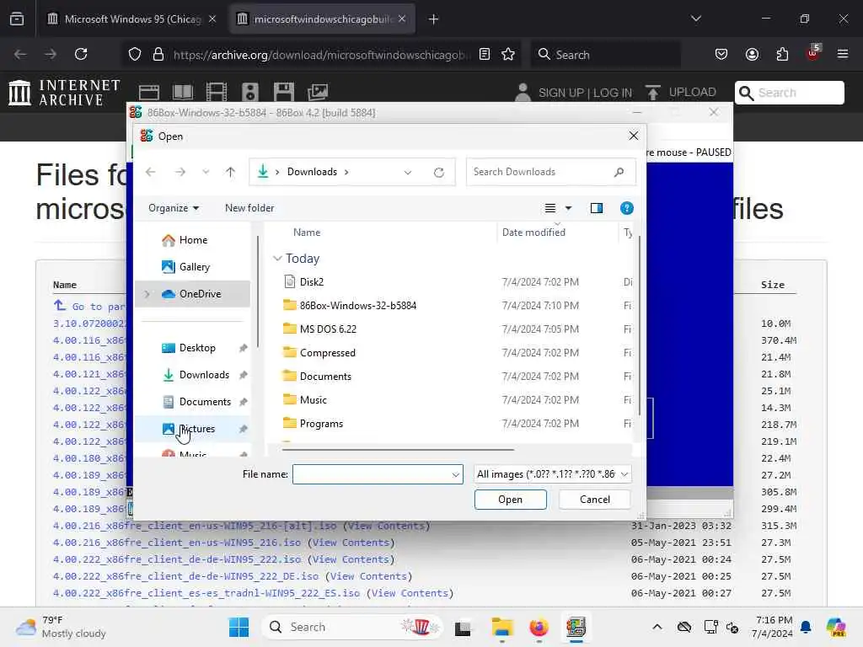Open browser extensions menu
863x647 pixels.
click(782, 55)
